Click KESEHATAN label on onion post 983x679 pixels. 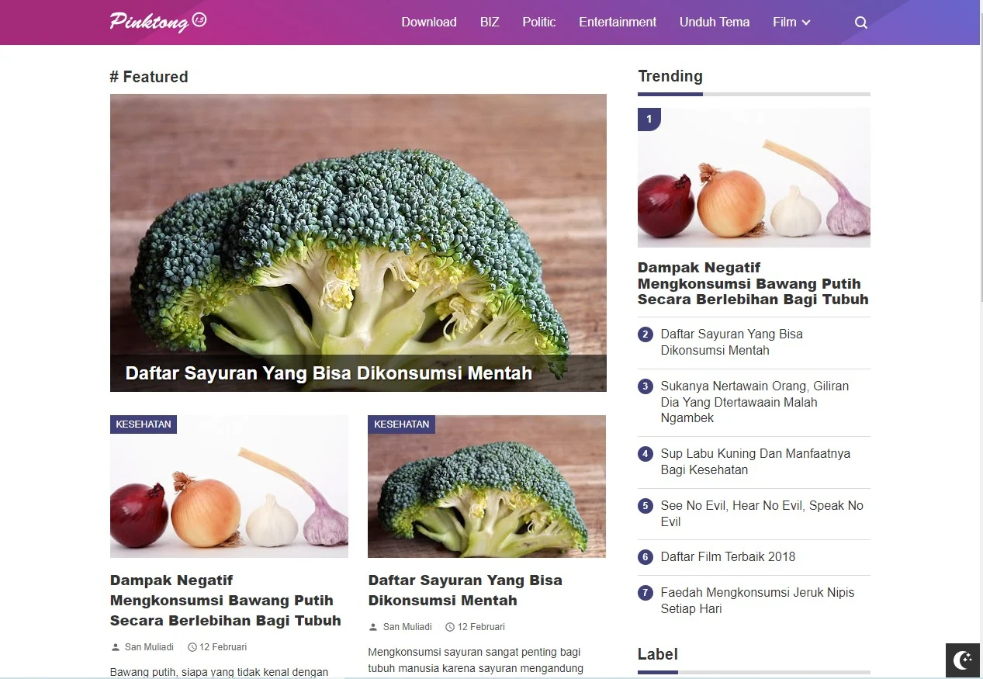144,424
